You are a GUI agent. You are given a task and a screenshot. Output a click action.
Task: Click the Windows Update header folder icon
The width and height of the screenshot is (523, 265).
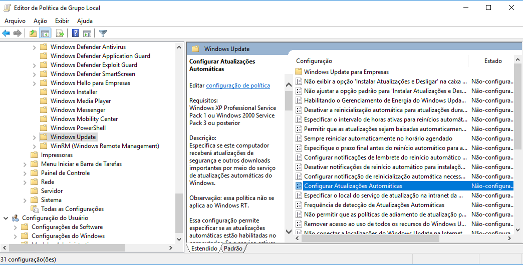click(x=195, y=49)
